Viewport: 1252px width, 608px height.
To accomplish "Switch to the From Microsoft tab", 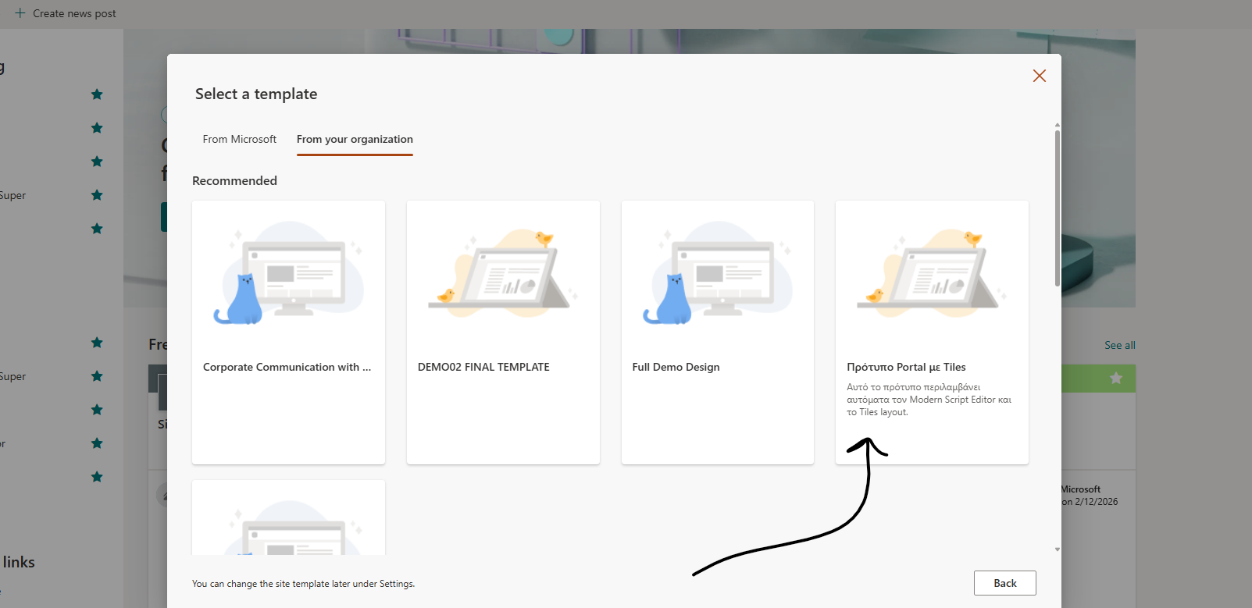I will pyautogui.click(x=239, y=139).
